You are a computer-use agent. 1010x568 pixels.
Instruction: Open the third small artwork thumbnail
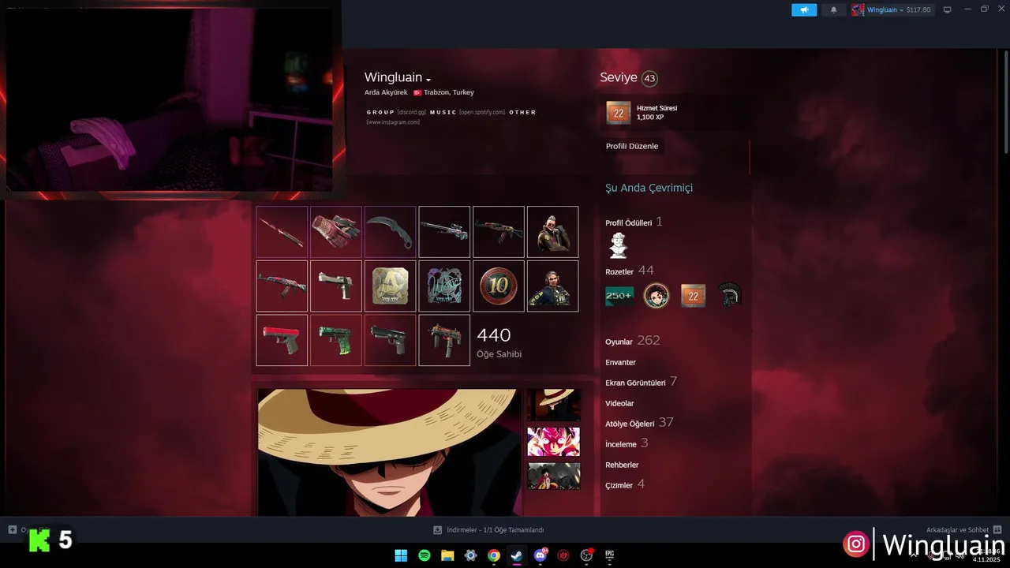tap(553, 476)
